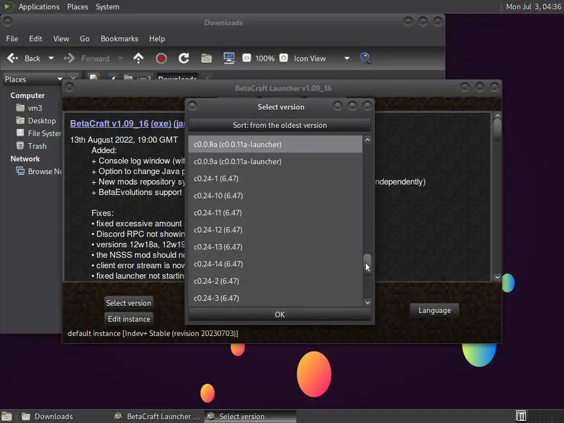Click the Language button
The height and width of the screenshot is (423, 564).
tap(435, 310)
